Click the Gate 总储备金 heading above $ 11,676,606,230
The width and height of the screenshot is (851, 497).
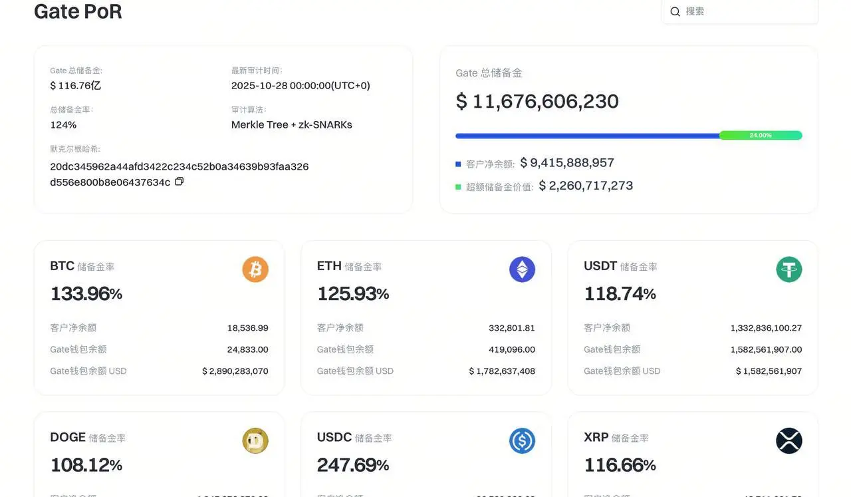489,73
